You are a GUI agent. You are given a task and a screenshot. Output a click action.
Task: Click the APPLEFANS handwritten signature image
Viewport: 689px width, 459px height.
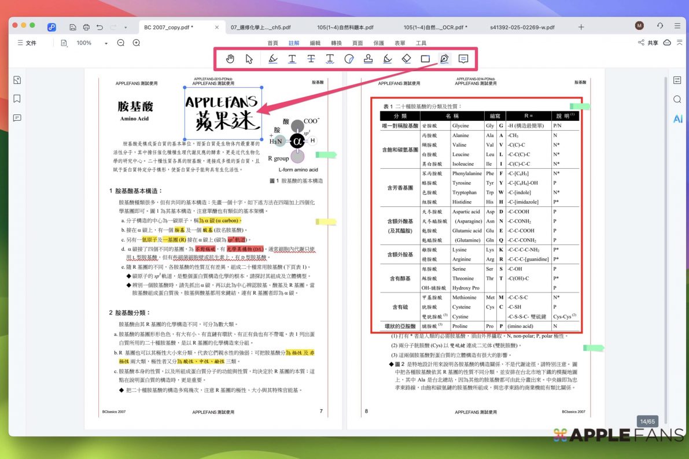tap(223, 114)
